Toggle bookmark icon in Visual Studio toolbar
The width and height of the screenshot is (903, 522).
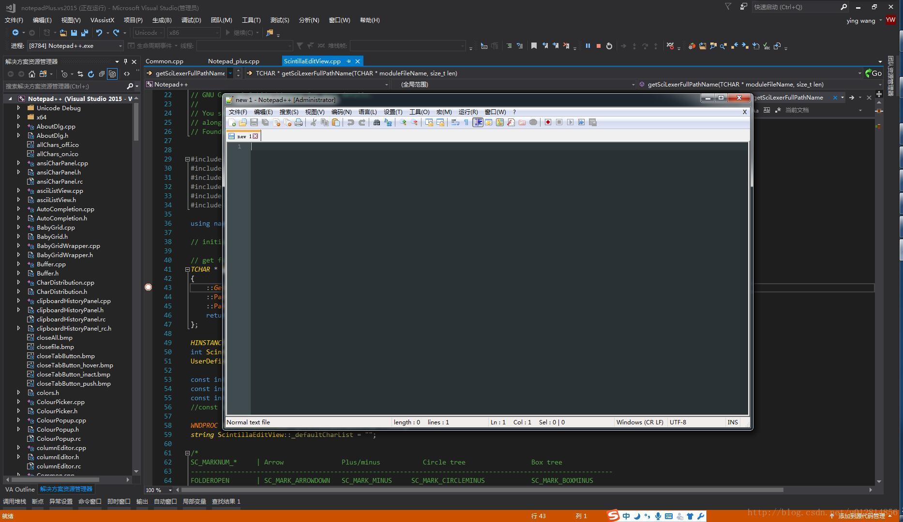(534, 46)
